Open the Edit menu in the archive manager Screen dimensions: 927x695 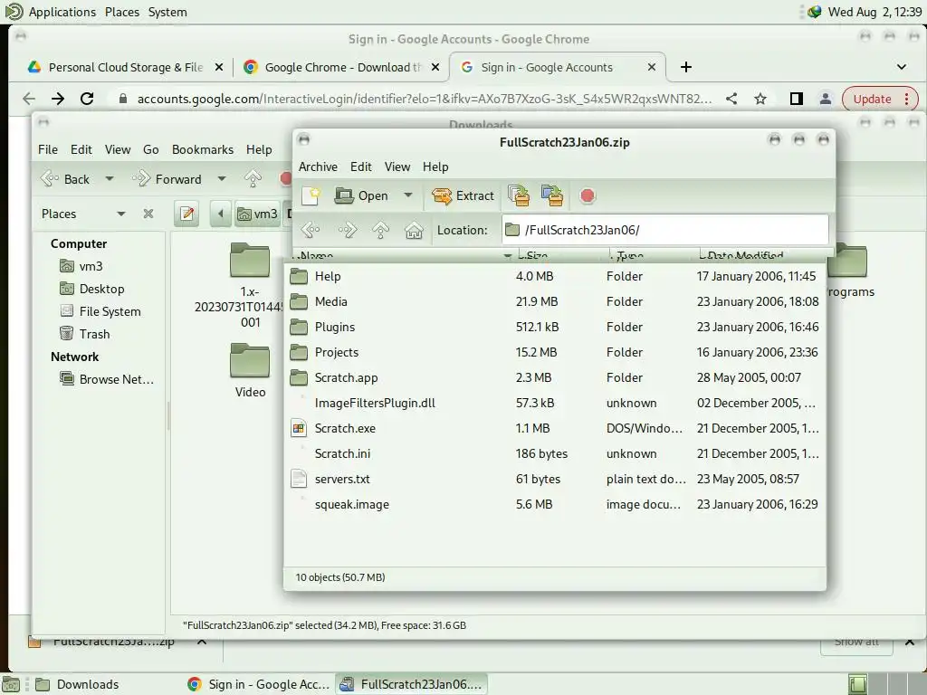360,167
